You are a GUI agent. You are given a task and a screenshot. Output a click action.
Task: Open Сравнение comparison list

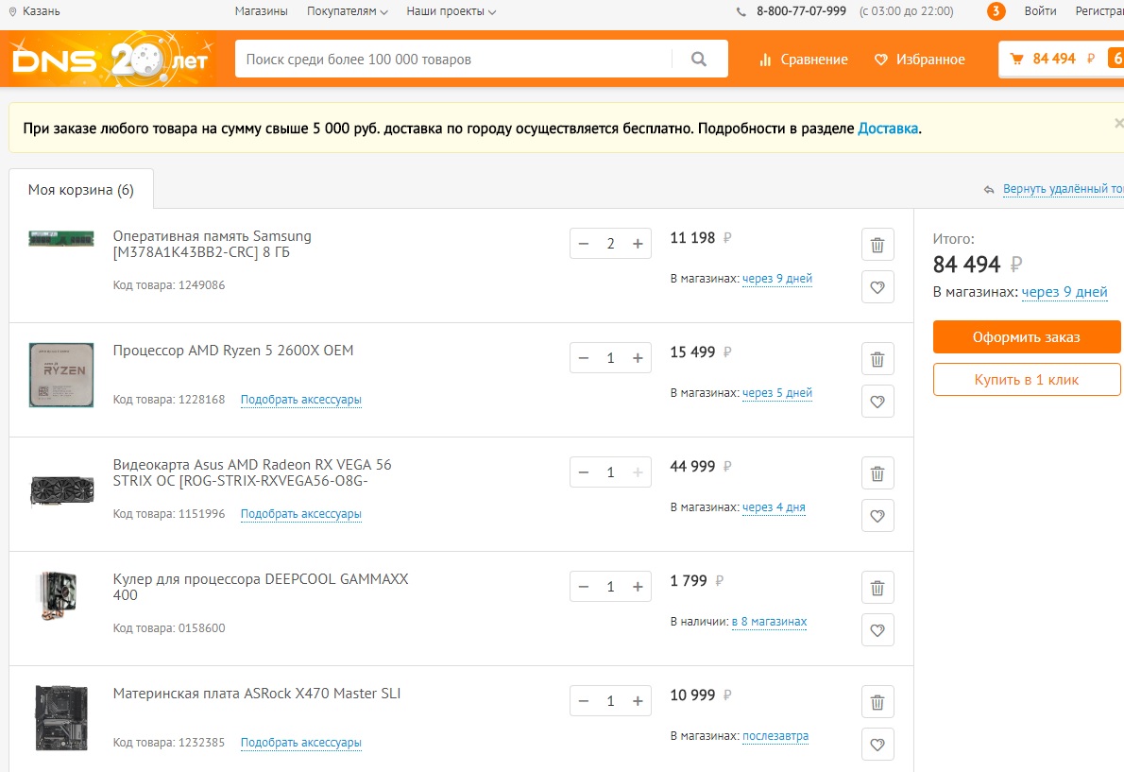click(x=804, y=60)
